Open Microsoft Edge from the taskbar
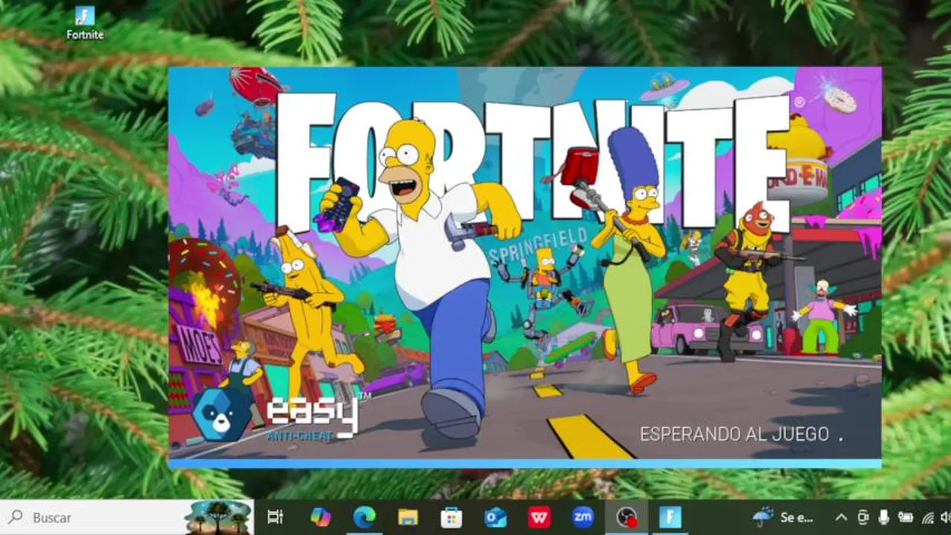 click(365, 518)
